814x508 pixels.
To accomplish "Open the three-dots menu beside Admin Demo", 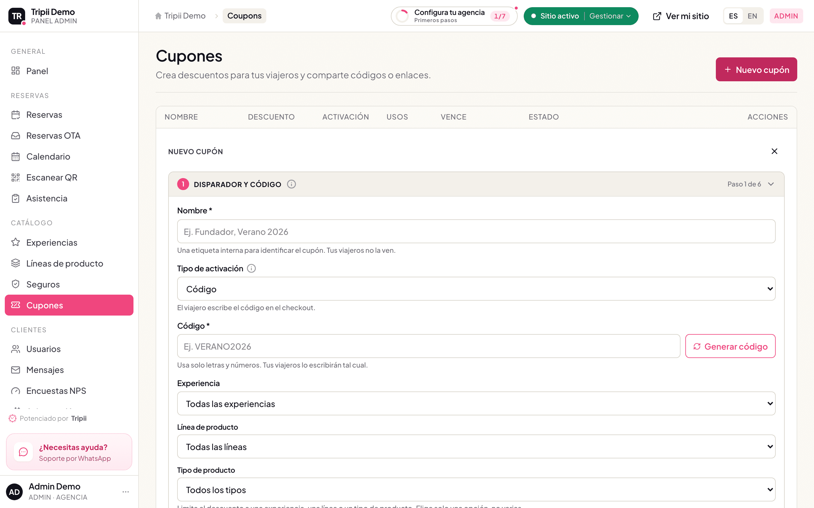I will coord(126,492).
